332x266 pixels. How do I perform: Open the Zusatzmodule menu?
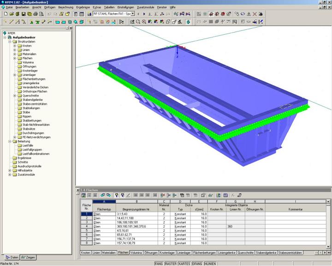145,7
